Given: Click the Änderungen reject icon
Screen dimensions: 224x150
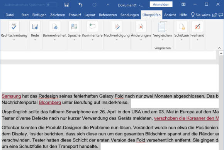Looking at the screenshot, I should (x=141, y=27).
